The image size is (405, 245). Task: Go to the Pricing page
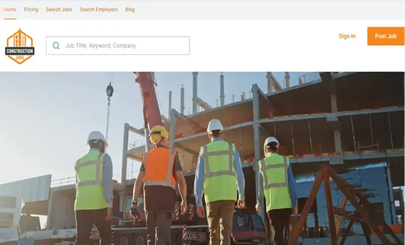[x=31, y=10]
